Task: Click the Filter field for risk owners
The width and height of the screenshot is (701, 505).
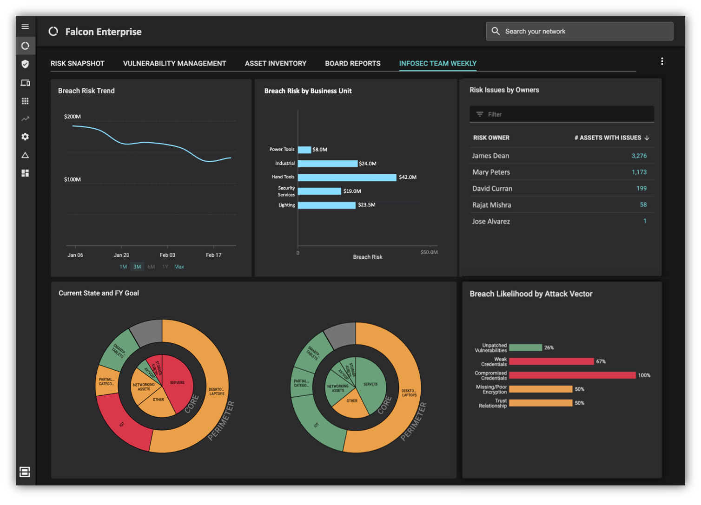Action: (x=562, y=114)
